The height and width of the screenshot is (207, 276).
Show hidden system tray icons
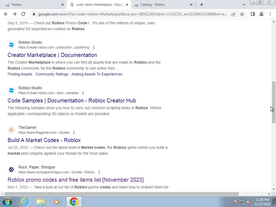point(229,202)
